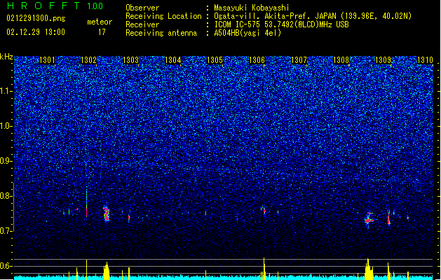Click the 'meteor' label
The height and width of the screenshot is (280, 441).
[x=100, y=22]
